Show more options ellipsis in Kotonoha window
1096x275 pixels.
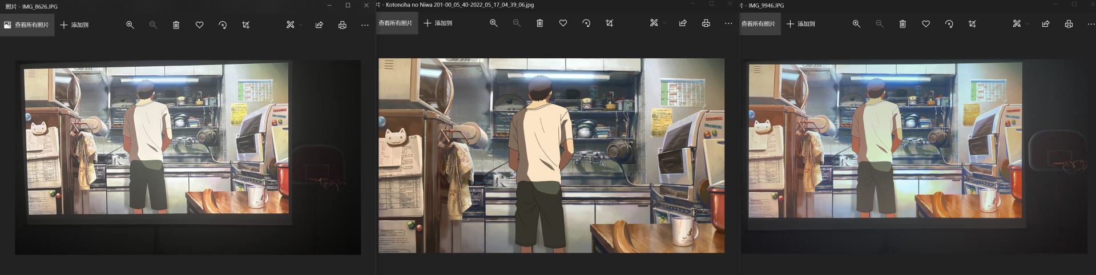pyautogui.click(x=728, y=23)
